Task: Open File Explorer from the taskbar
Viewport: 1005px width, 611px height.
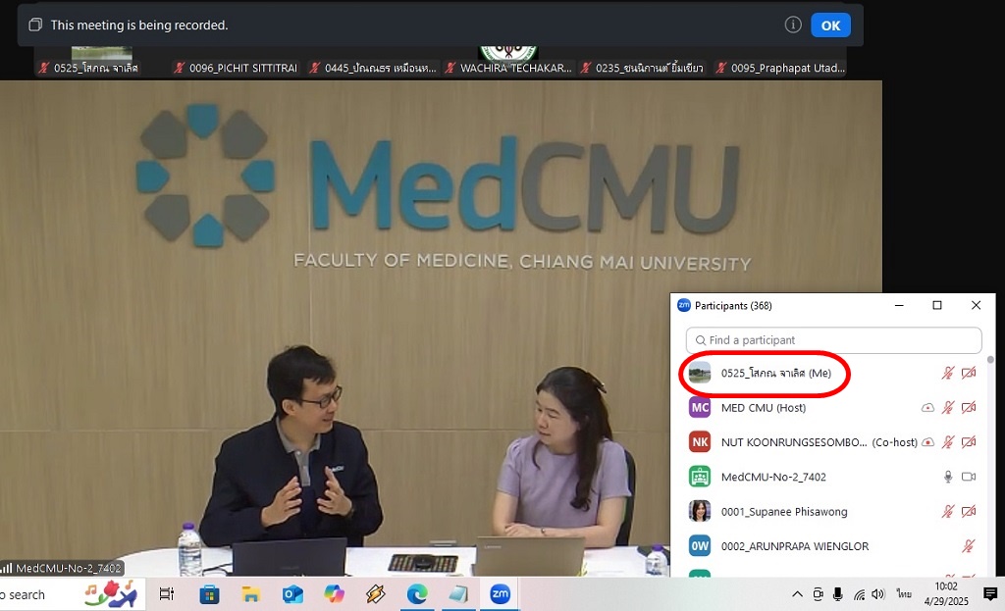Action: pos(250,594)
